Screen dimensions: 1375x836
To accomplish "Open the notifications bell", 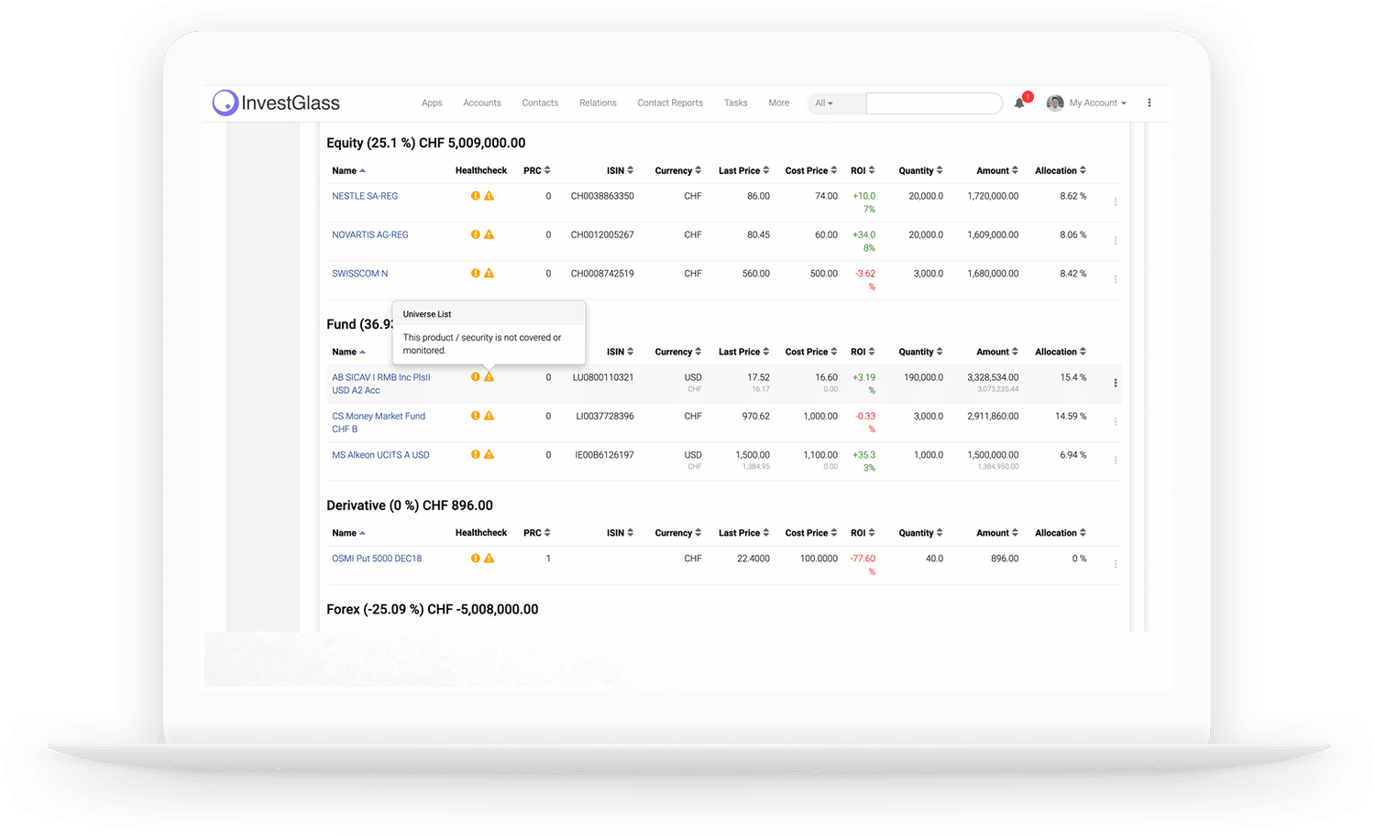I will (x=1019, y=103).
